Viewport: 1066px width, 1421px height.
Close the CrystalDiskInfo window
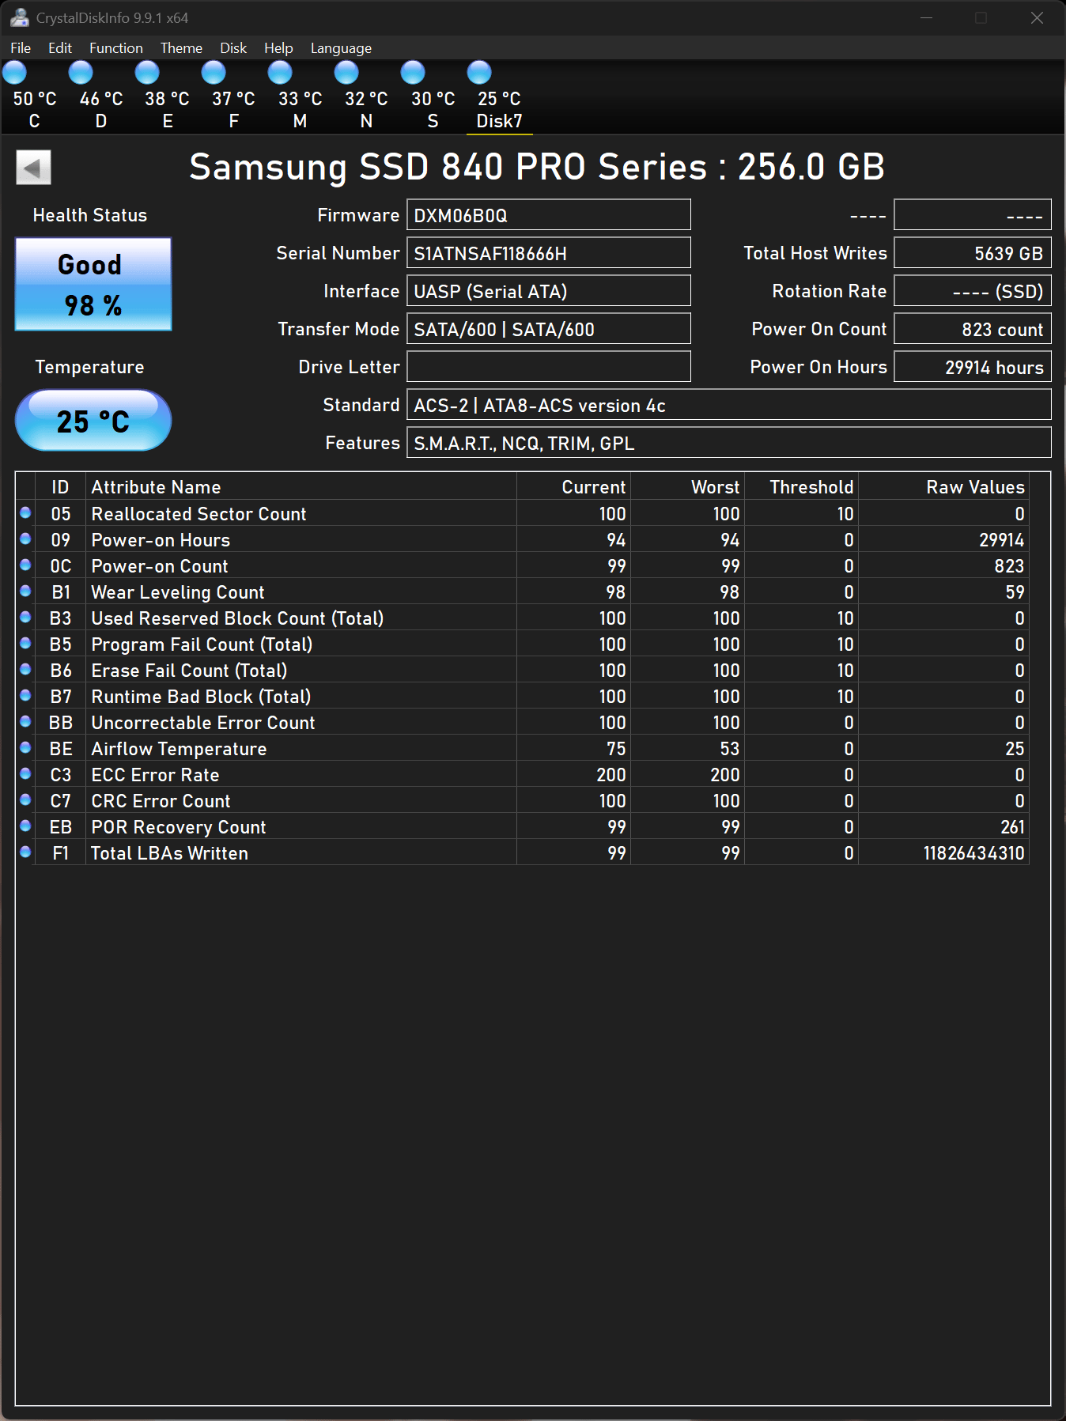click(x=1037, y=17)
